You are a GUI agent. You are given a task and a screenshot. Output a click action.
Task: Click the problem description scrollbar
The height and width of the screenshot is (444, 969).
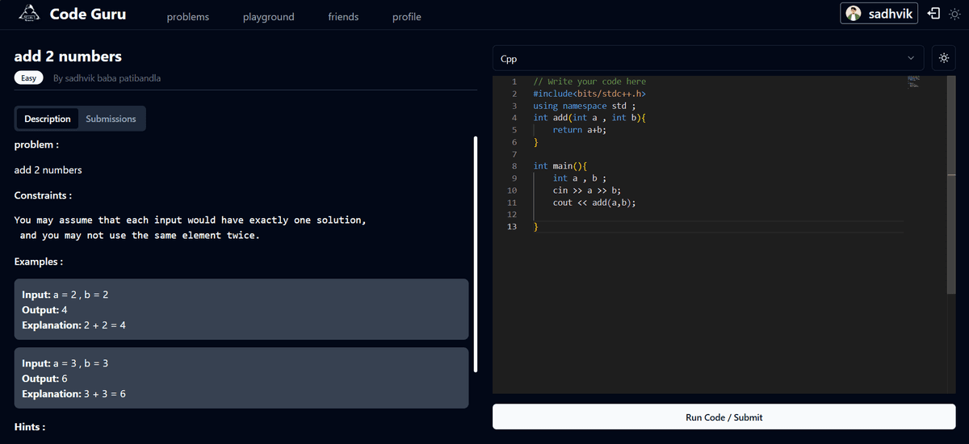476,254
